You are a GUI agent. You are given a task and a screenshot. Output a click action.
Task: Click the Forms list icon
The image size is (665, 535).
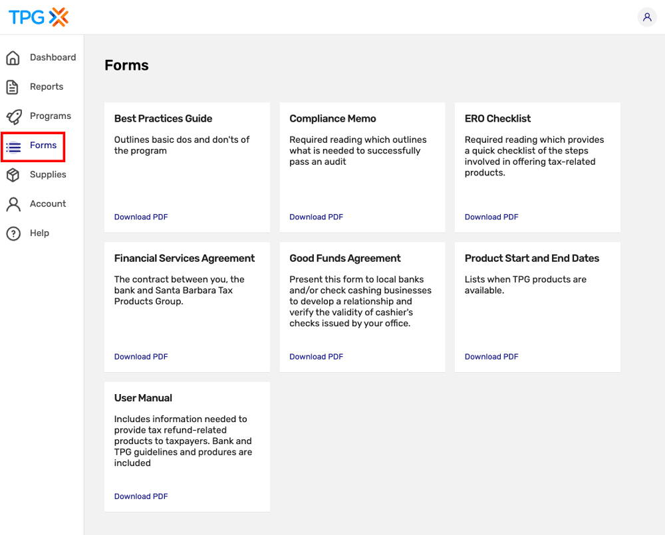coord(13,147)
